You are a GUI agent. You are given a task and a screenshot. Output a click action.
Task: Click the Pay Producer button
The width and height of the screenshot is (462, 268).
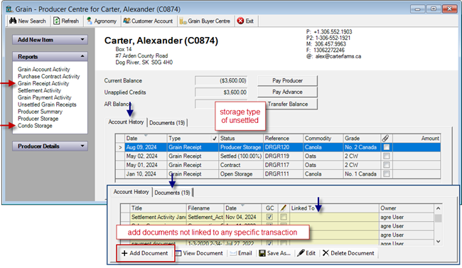click(x=287, y=80)
